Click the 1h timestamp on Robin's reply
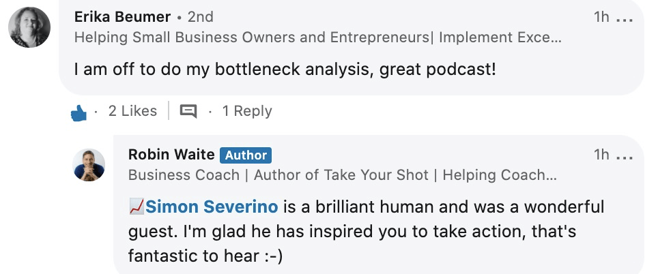The image size is (658, 274). tap(601, 155)
